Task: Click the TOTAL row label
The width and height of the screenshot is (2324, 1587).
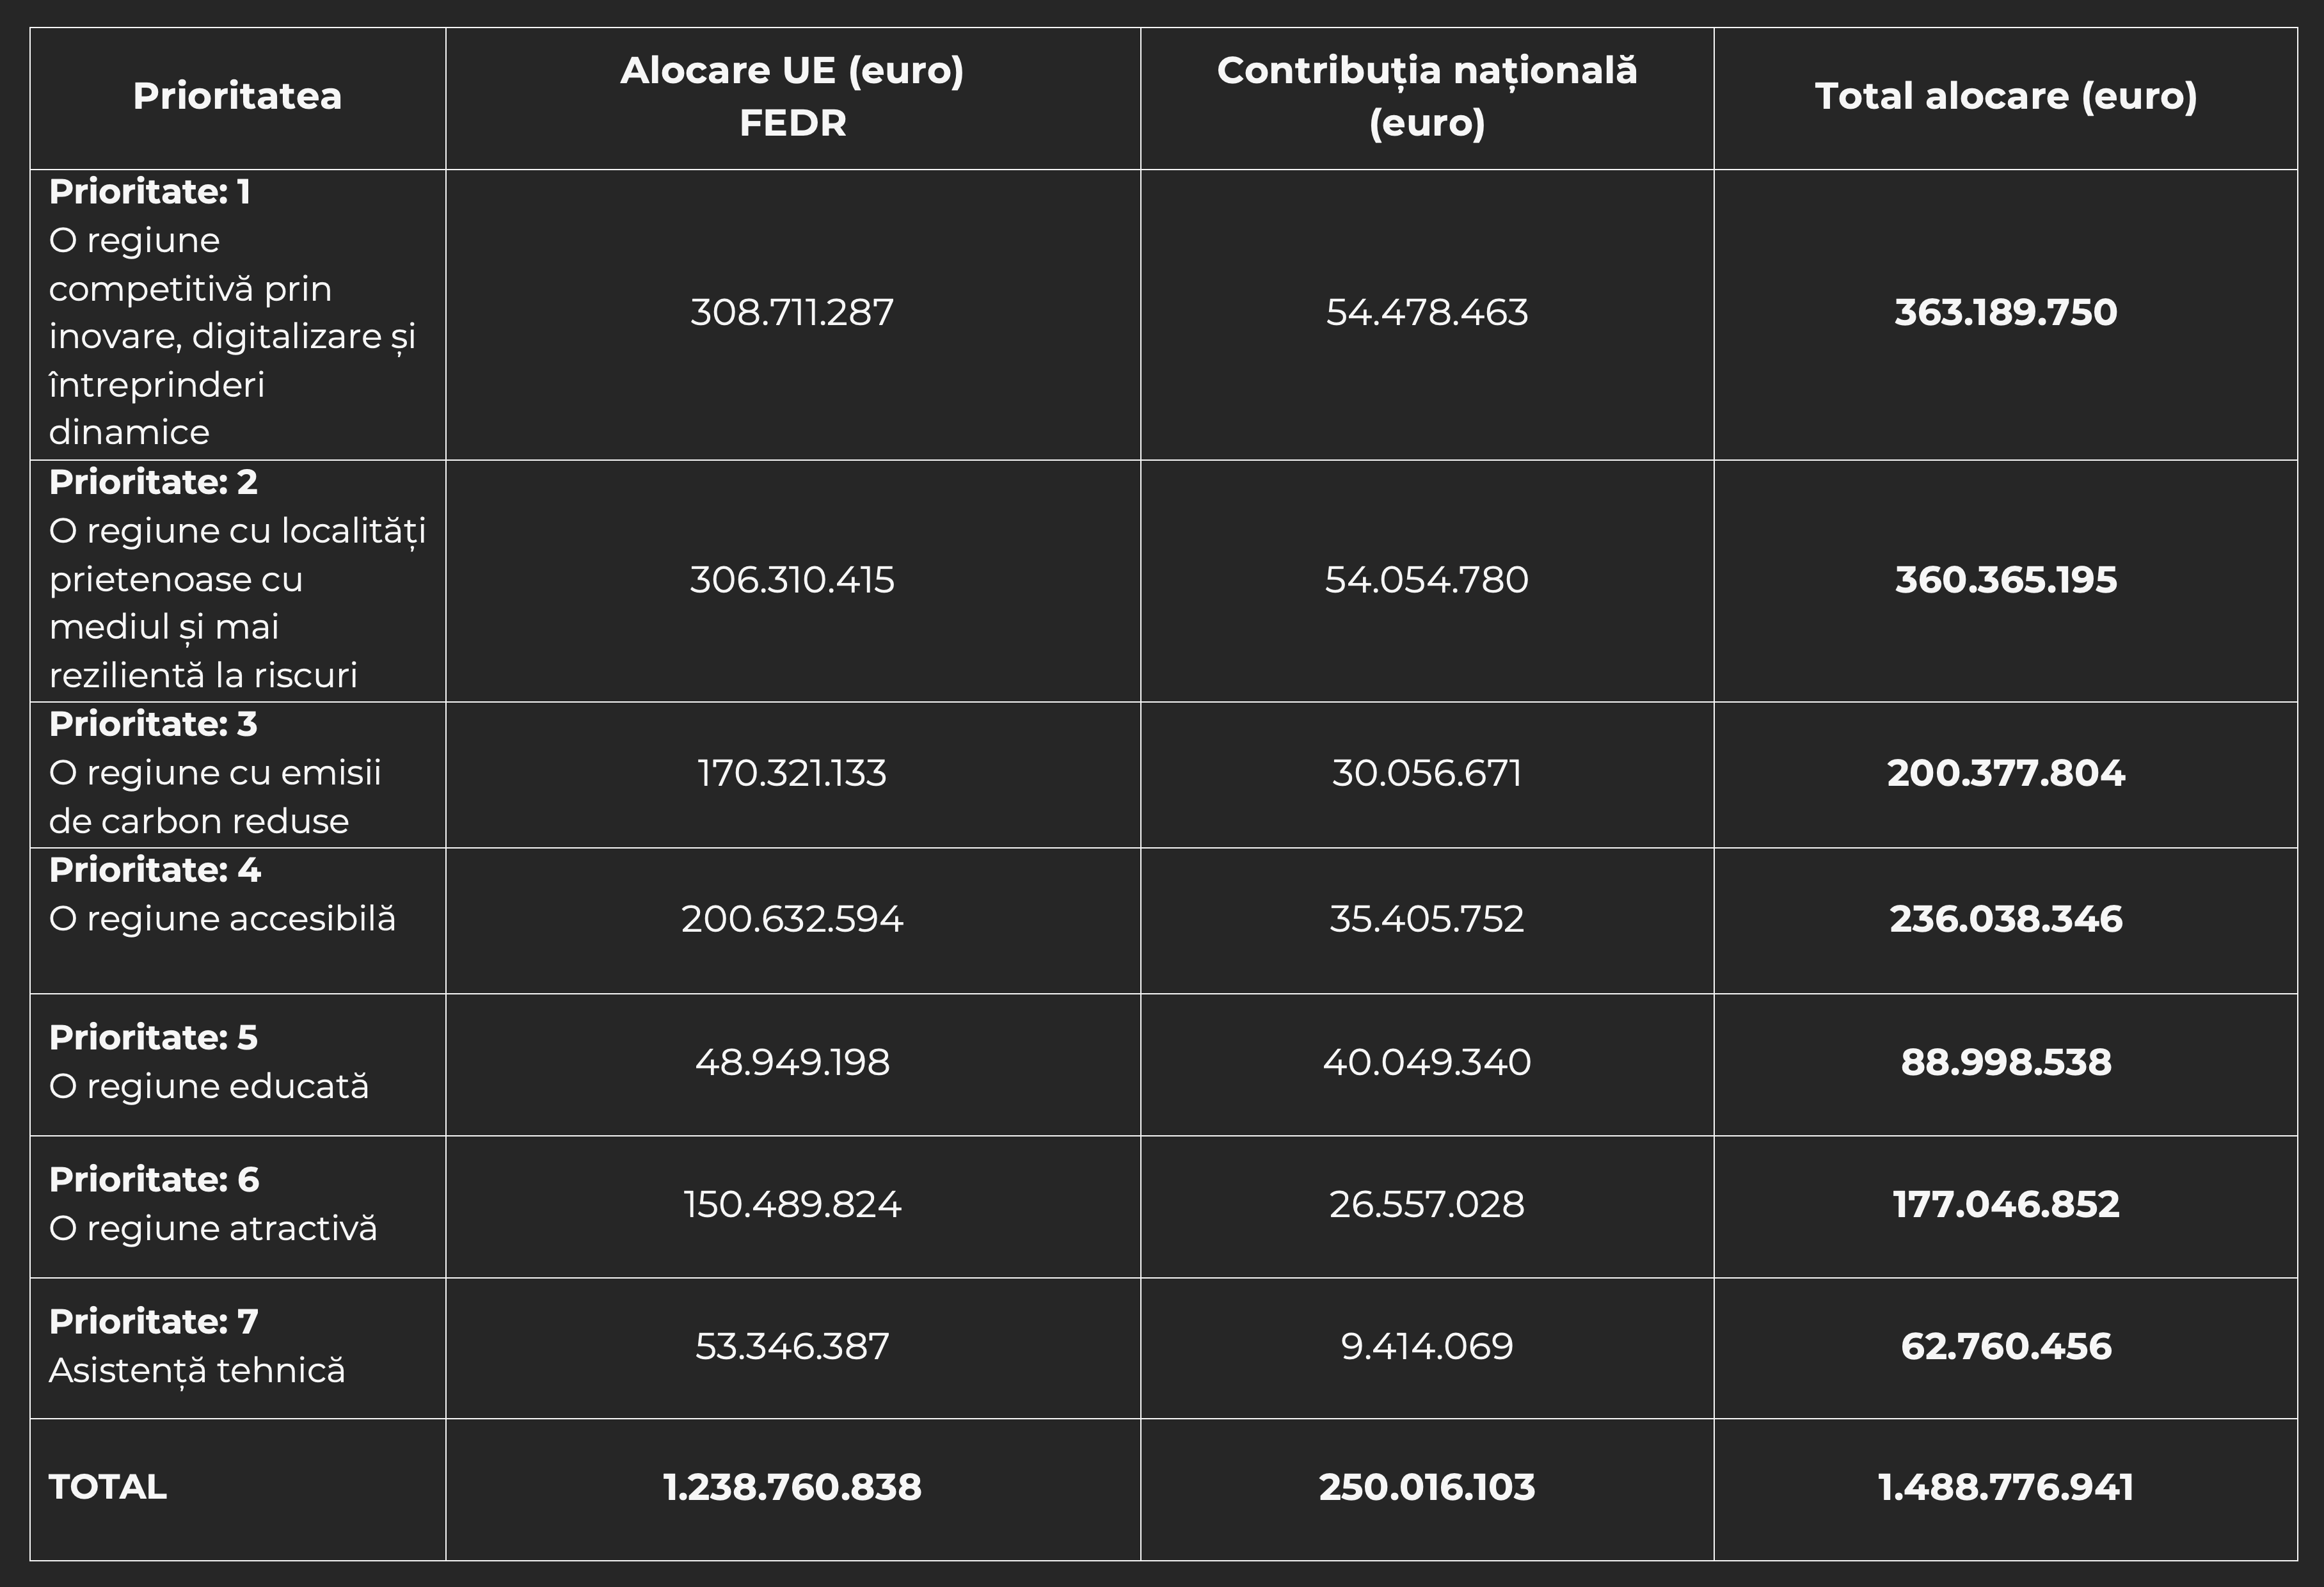Action: pos(108,1487)
